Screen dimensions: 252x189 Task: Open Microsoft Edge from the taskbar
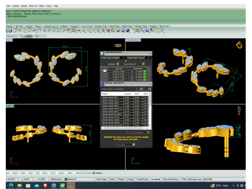pyautogui.click(x=11, y=185)
